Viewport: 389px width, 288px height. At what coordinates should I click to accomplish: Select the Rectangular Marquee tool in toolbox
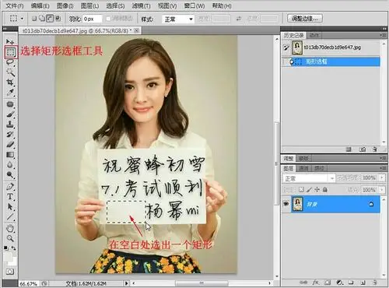point(10,52)
